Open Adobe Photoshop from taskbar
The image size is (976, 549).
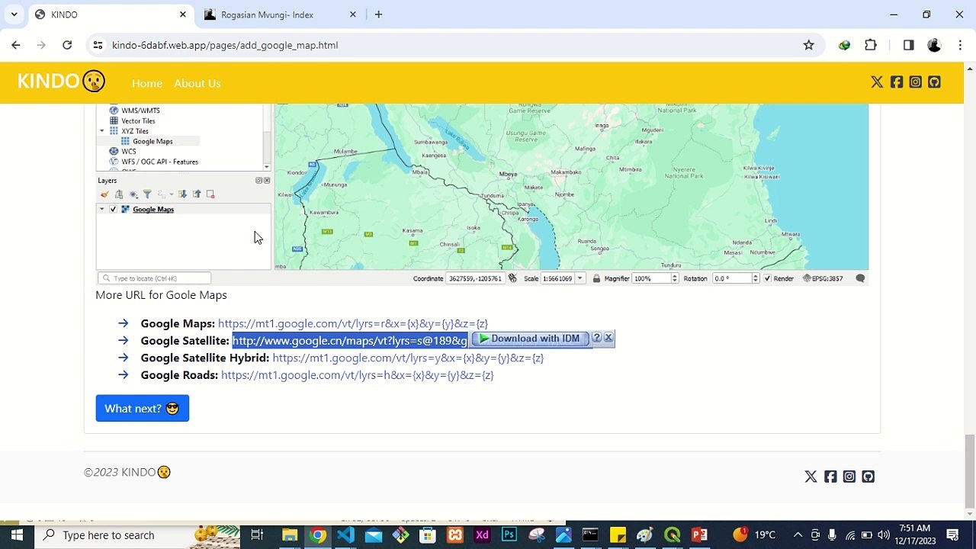click(509, 535)
